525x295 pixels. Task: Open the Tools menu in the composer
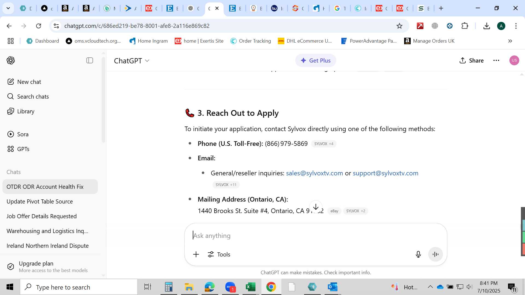point(219,254)
